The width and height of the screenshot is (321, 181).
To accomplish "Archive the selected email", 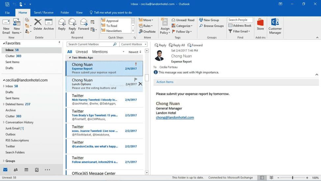I will (49, 25).
